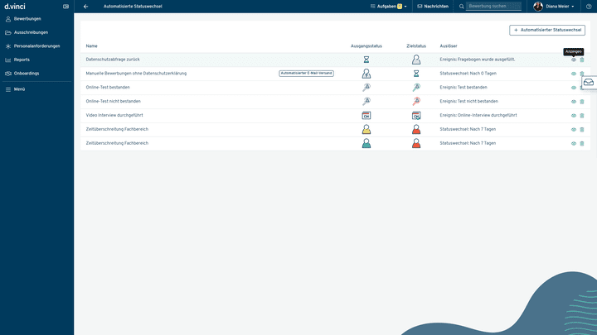Click the search magnifier icon in top bar
Image resolution: width=597 pixels, height=335 pixels.
point(462,6)
